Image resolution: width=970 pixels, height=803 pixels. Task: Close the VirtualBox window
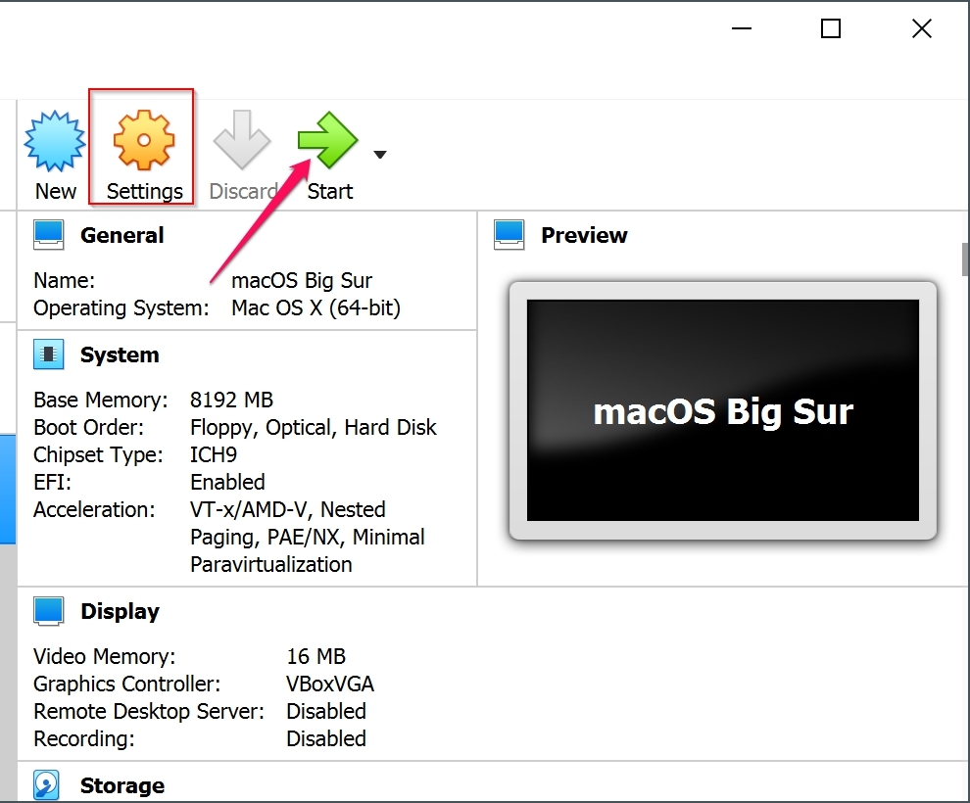[922, 28]
